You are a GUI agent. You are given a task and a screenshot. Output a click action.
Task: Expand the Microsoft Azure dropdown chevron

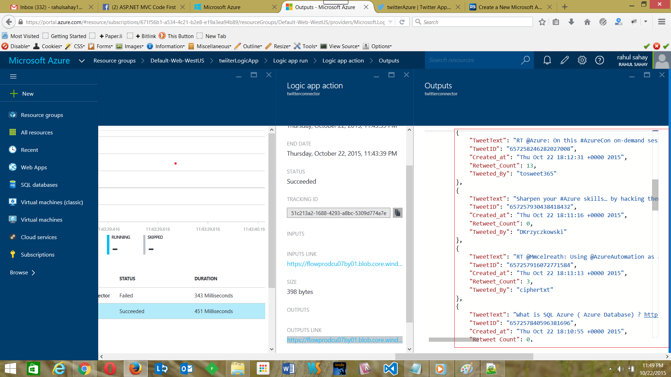(x=82, y=61)
